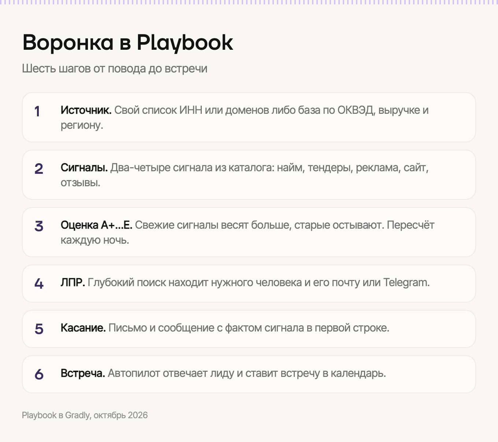This screenshot has height=442, width=498.
Task: Click step number 2 beside "Сигналы"
Action: [39, 169]
